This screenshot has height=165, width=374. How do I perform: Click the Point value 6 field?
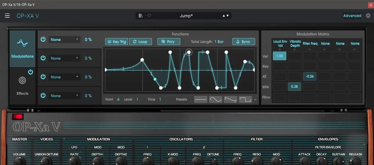click(118, 99)
